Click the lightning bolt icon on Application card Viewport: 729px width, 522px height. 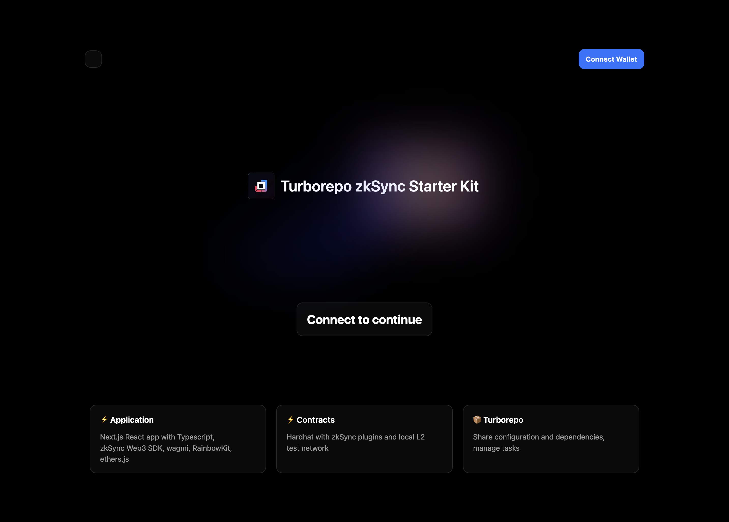pyautogui.click(x=104, y=419)
